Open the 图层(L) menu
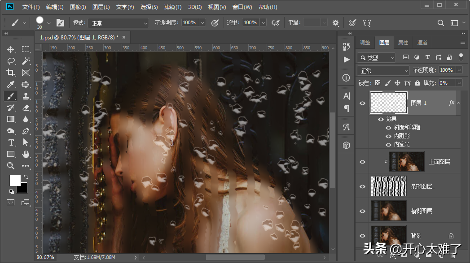Screen dimensions: 470x263 tap(101, 7)
